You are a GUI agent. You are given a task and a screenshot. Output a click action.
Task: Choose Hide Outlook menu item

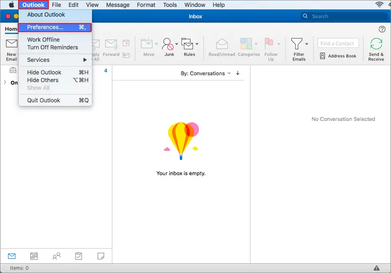(55, 72)
